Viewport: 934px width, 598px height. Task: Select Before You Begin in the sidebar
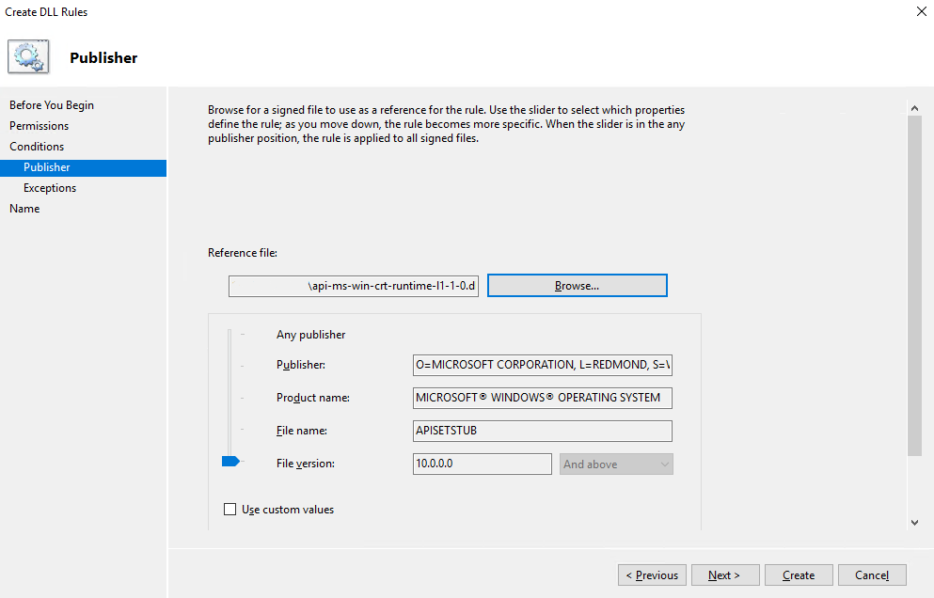coord(52,104)
